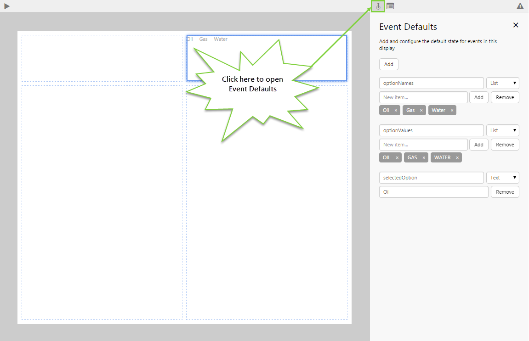Select the Water tab in the canvas
529x341 pixels.
pyautogui.click(x=221, y=39)
